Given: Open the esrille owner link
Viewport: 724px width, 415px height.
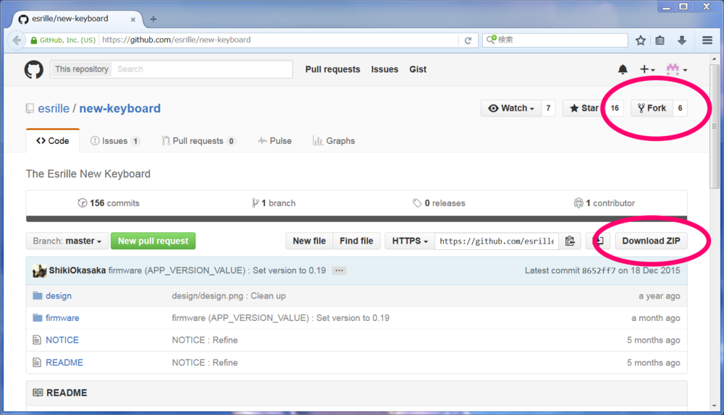Looking at the screenshot, I should point(54,108).
